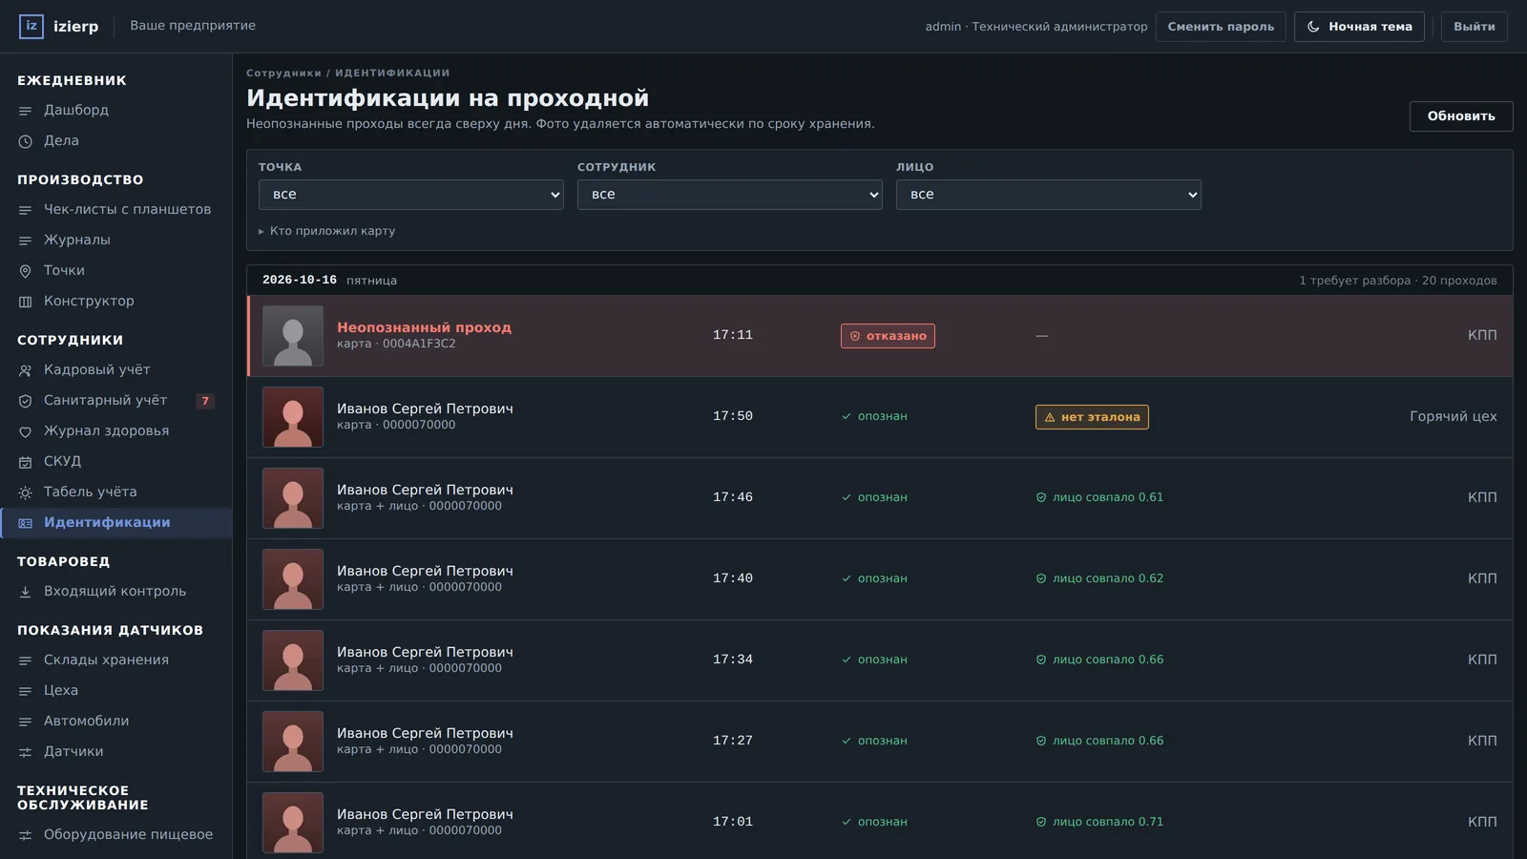
Task: Toggle the Ночная тема button
Action: tap(1359, 27)
